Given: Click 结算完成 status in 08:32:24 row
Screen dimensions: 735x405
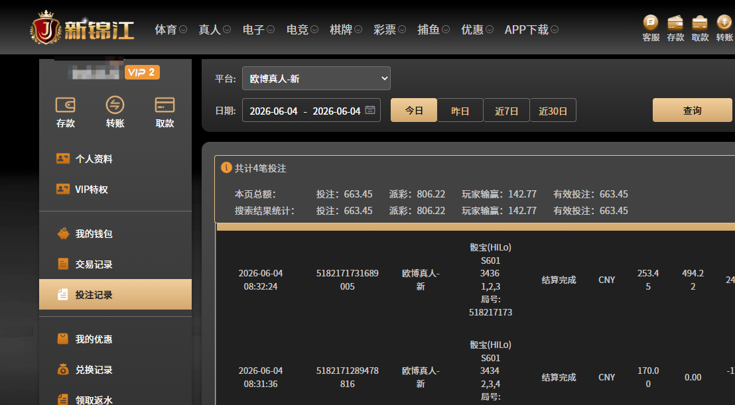Looking at the screenshot, I should pyautogui.click(x=559, y=280).
